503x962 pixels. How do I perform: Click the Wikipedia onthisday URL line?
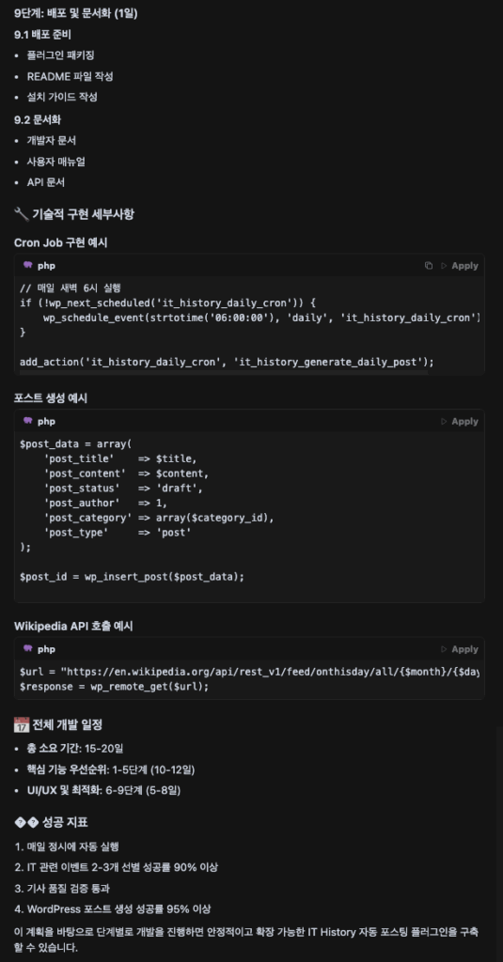coord(249,671)
